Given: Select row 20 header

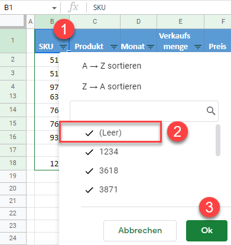Looking at the screenshot, I should [13, 188].
